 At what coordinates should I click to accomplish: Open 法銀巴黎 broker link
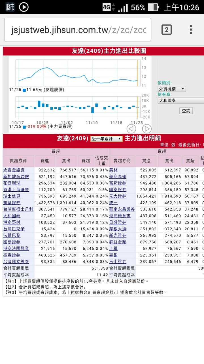(12, 235)
